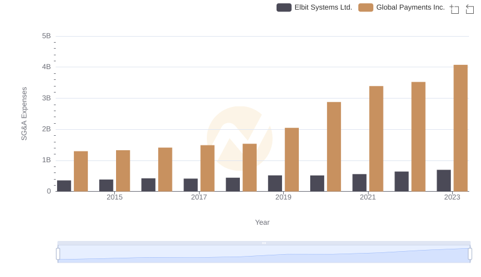Select the Elbit Systems 2018 bar
The height and width of the screenshot is (277, 481).
pyautogui.click(x=233, y=184)
